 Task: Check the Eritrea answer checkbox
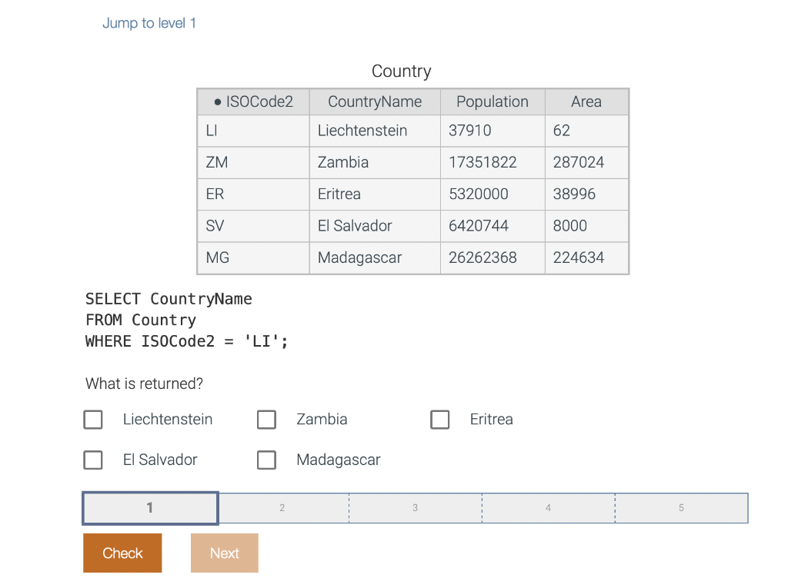click(x=439, y=420)
